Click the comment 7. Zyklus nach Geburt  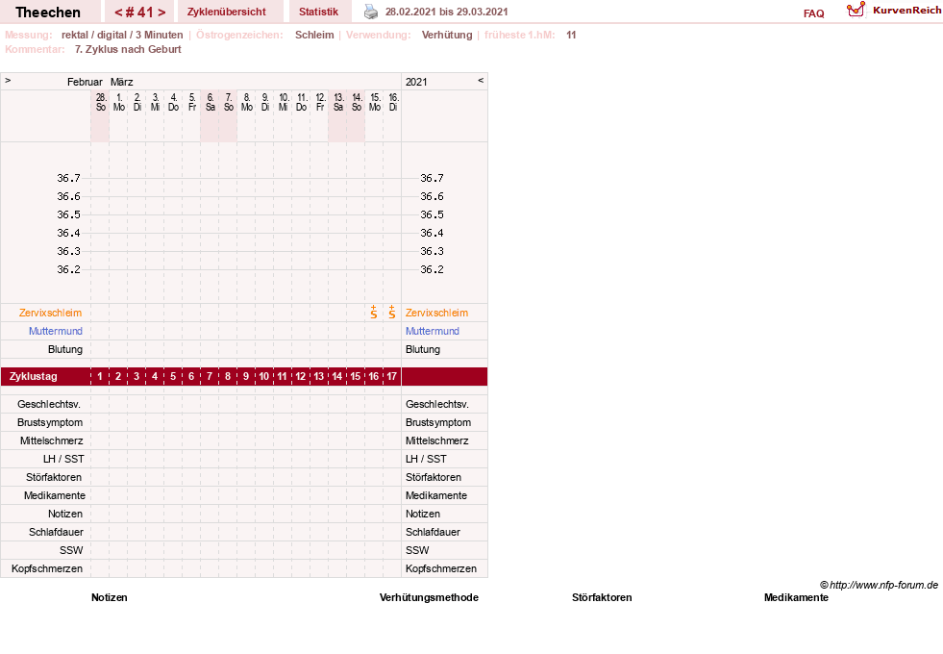pos(128,49)
